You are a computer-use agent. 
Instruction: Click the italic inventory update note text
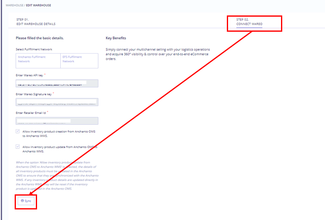coord(57,176)
